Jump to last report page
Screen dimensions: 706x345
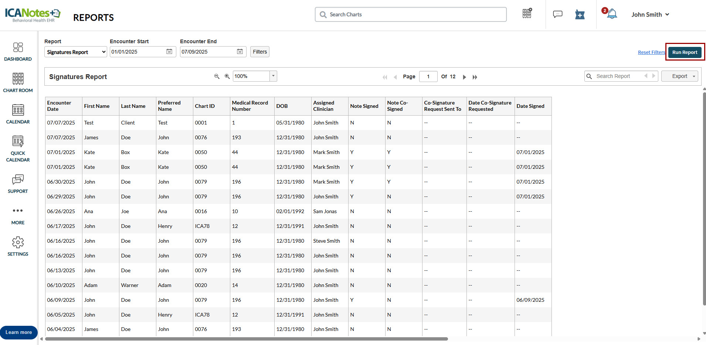click(475, 77)
